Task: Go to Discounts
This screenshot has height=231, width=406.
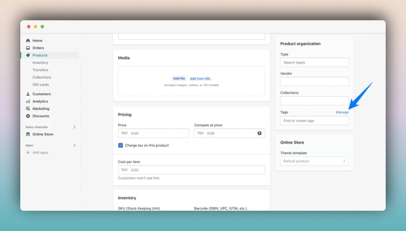Action: tap(41, 116)
